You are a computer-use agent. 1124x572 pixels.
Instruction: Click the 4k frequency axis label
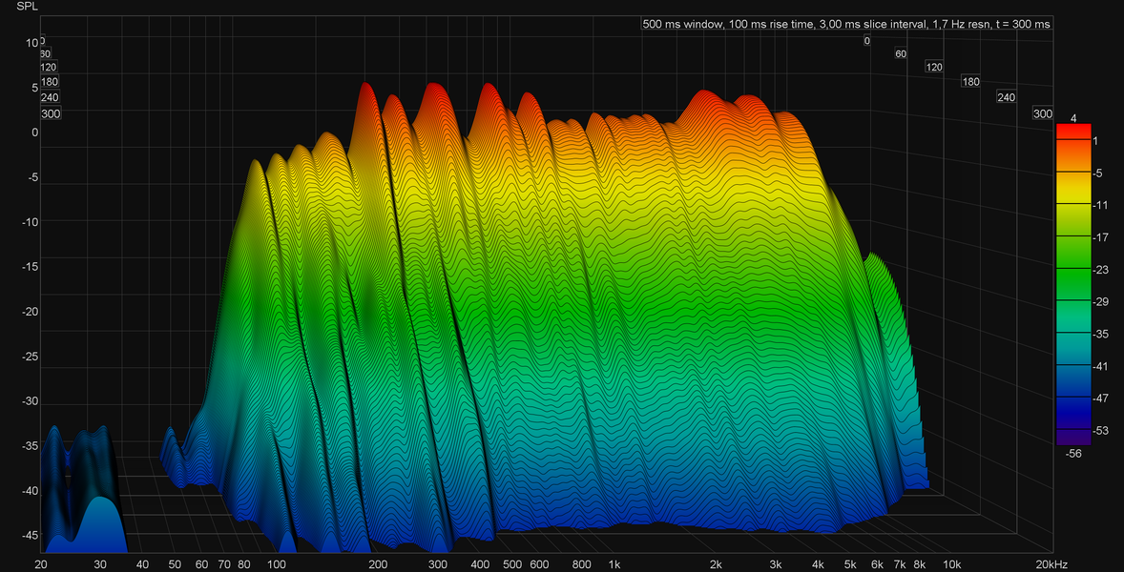[x=818, y=564]
